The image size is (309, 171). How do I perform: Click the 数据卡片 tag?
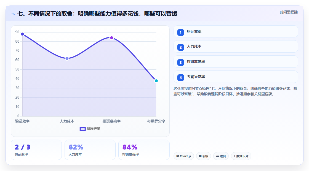click(x=241, y=156)
